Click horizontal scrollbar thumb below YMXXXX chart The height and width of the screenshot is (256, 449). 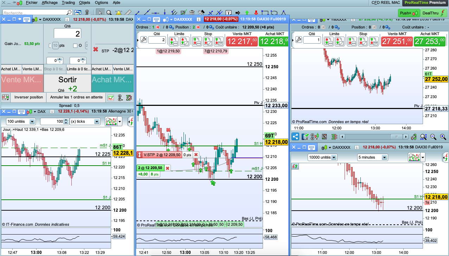pos(397,136)
